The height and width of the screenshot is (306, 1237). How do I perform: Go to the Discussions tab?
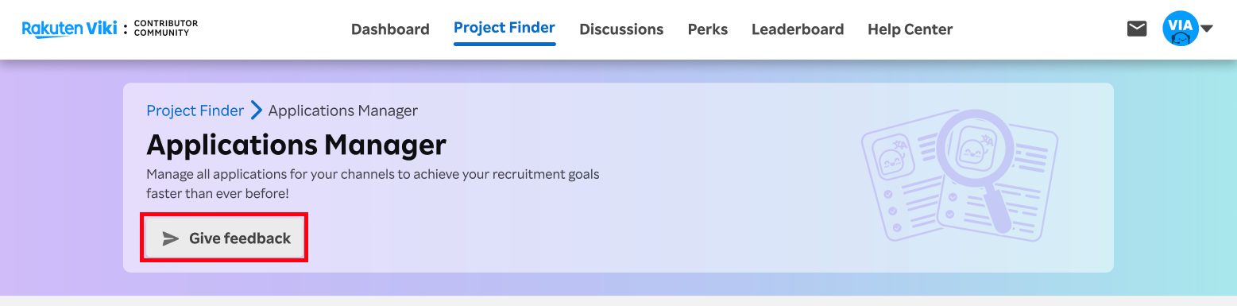[x=621, y=29]
